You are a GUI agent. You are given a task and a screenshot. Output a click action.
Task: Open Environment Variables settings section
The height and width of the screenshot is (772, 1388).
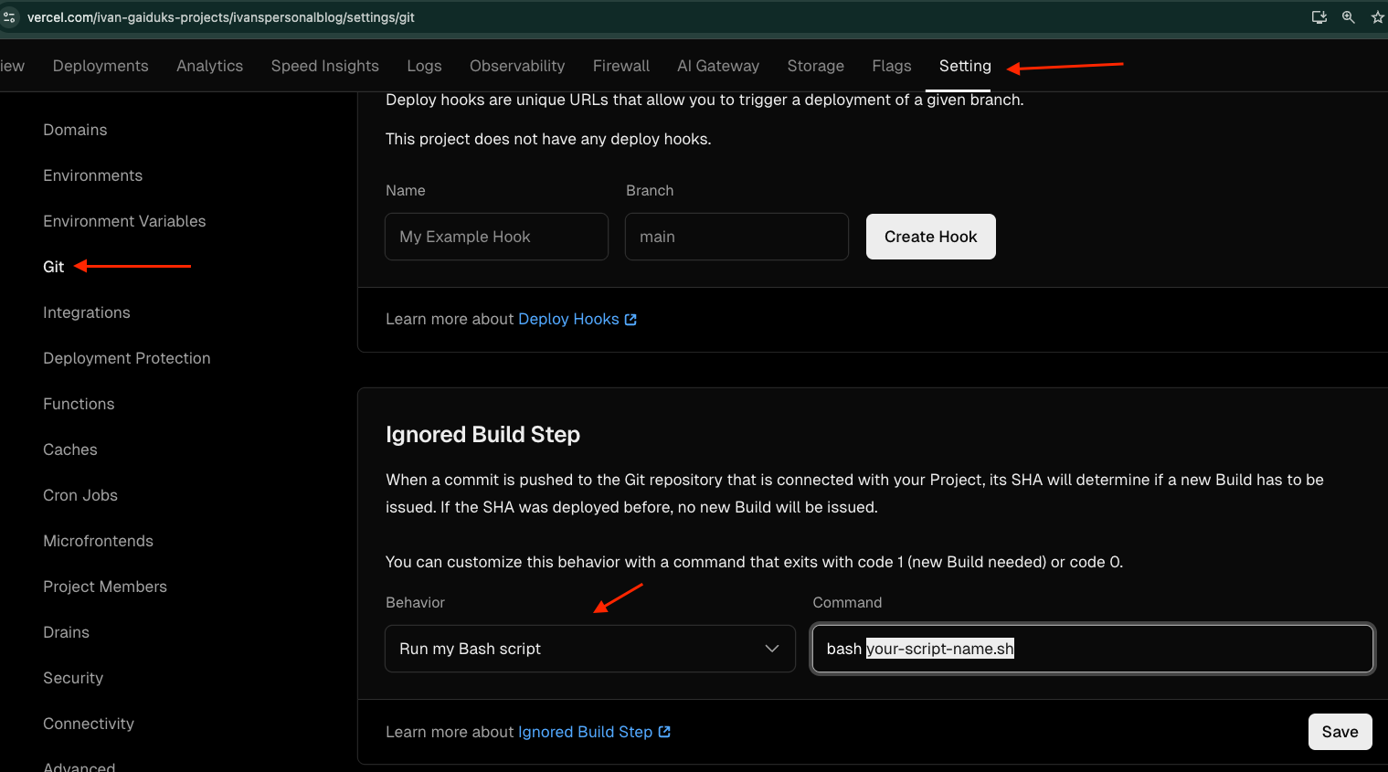[x=124, y=221]
